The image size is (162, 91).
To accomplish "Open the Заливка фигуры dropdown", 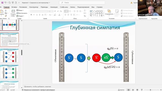I will [127, 10].
